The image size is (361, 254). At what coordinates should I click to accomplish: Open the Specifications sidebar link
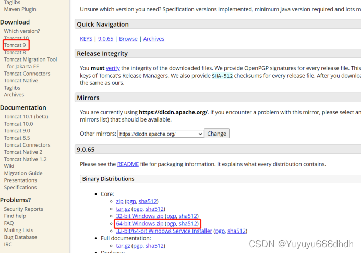20,187
